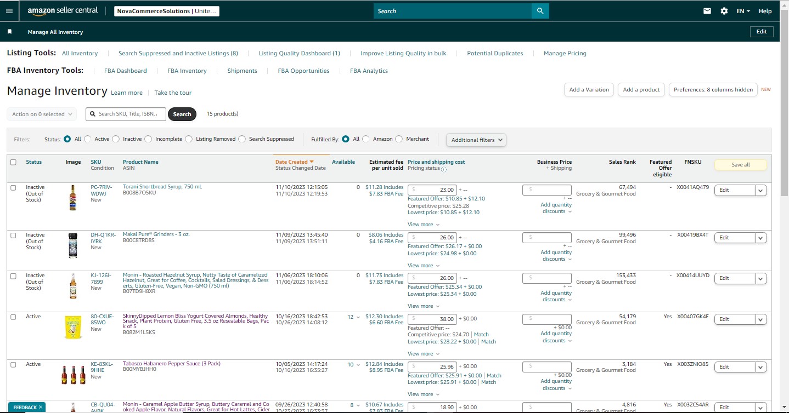Open the All Inventory listing tool
789x413 pixels.
pyautogui.click(x=80, y=53)
